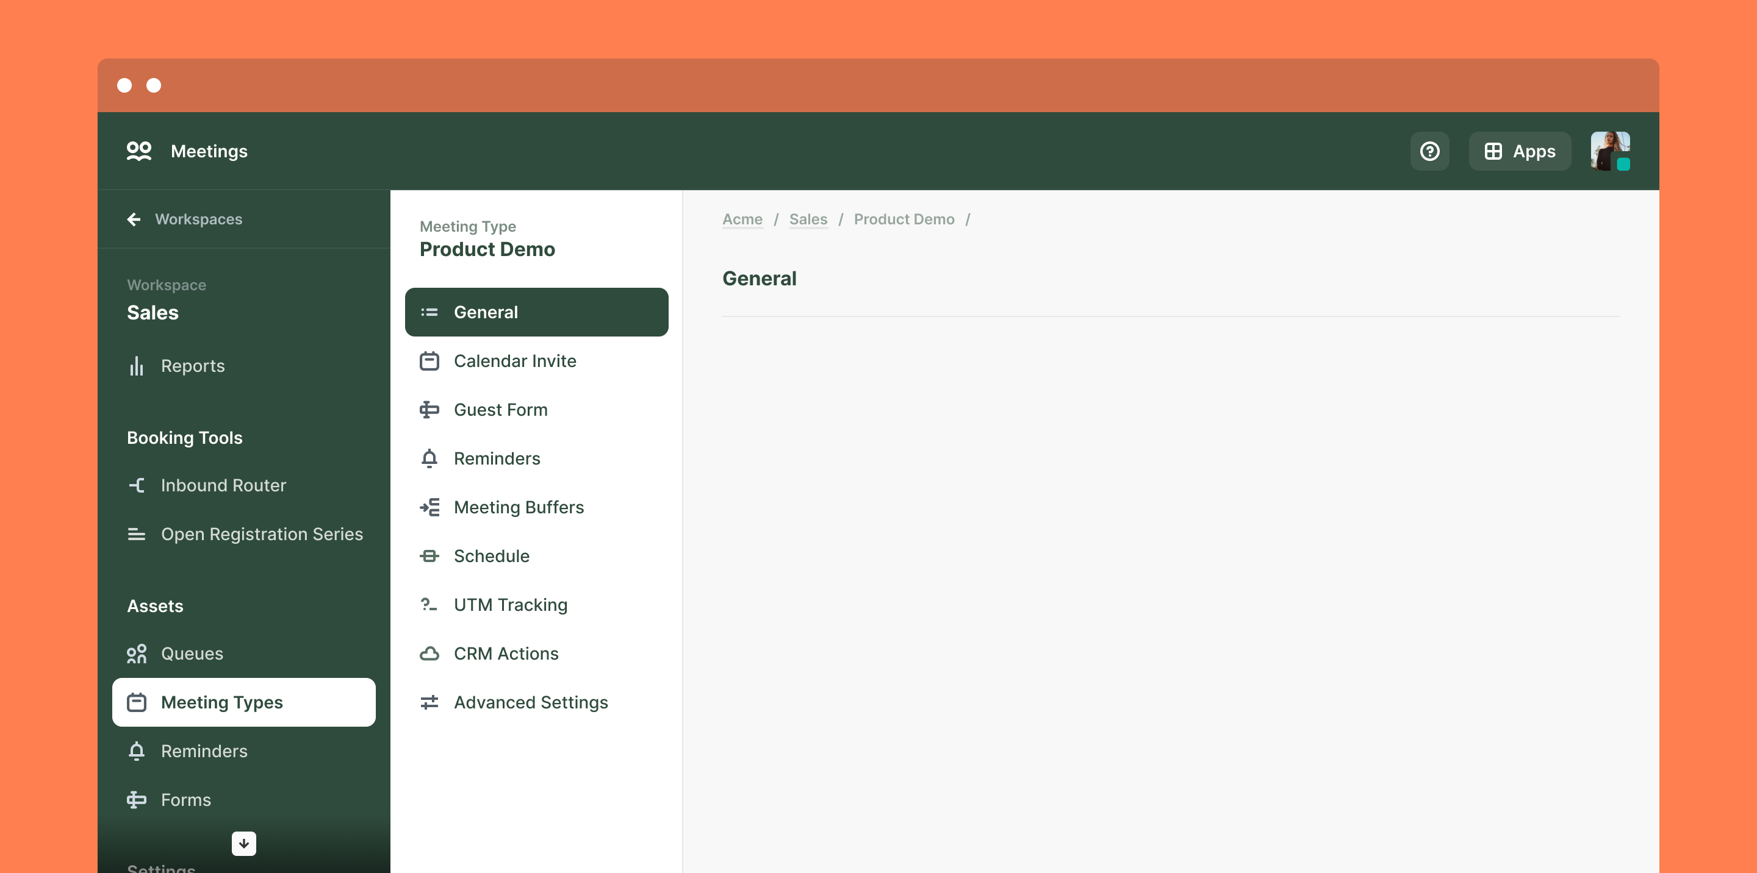Click the Meetings logo icon
Viewport: 1757px width, 873px height.
click(x=138, y=151)
